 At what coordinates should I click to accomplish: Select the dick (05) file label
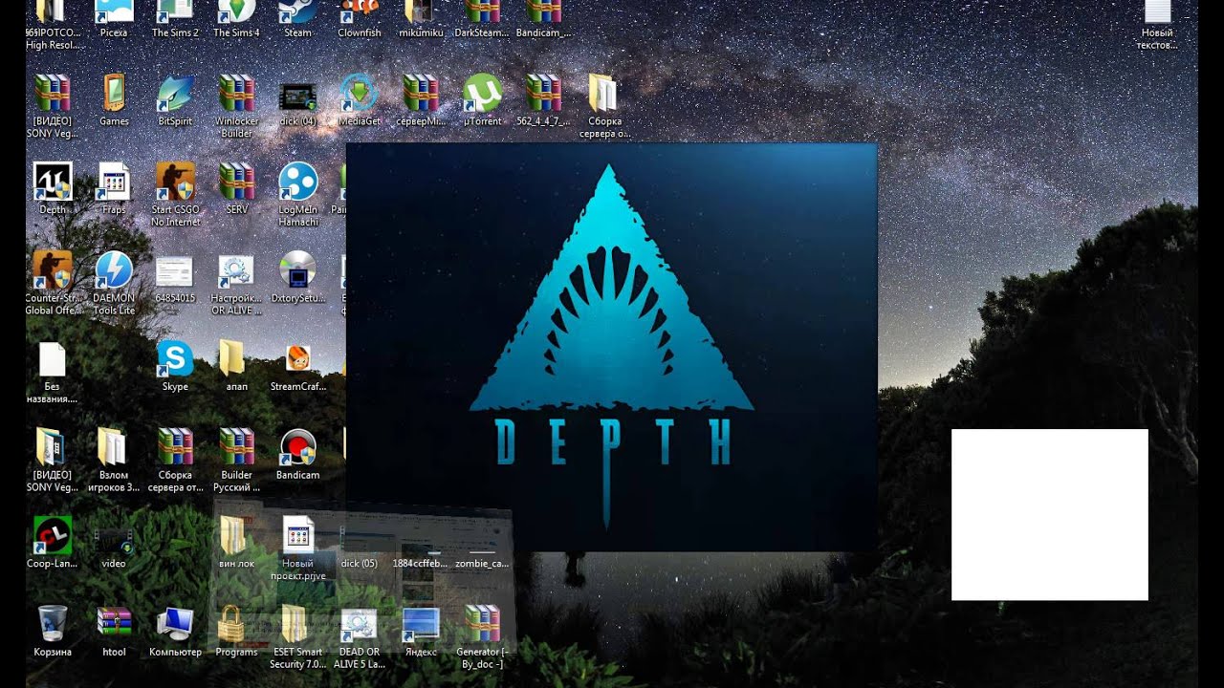360,564
